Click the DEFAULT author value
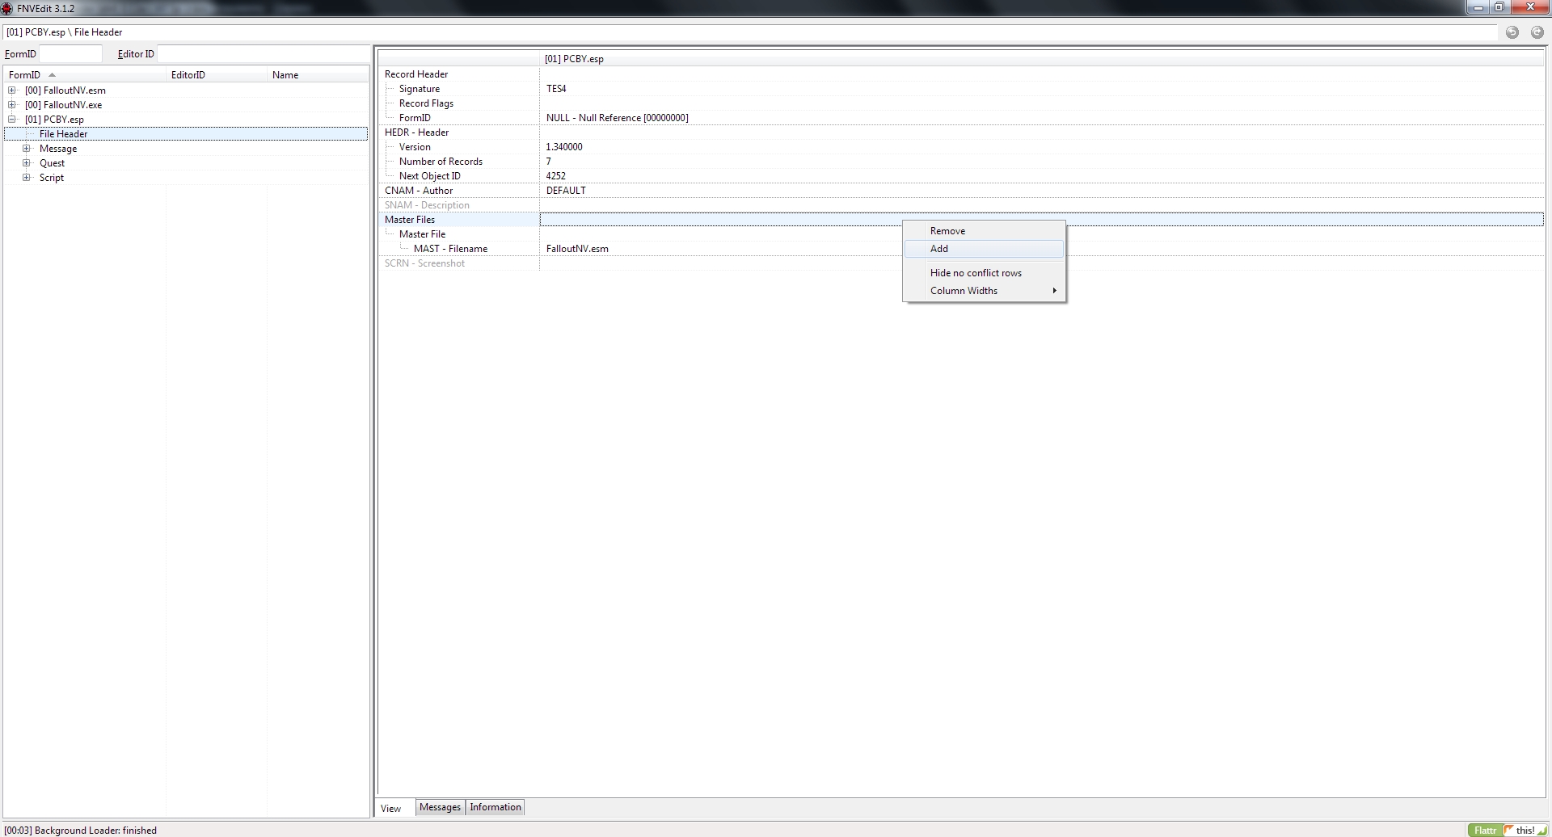This screenshot has width=1552, height=837. pos(566,191)
